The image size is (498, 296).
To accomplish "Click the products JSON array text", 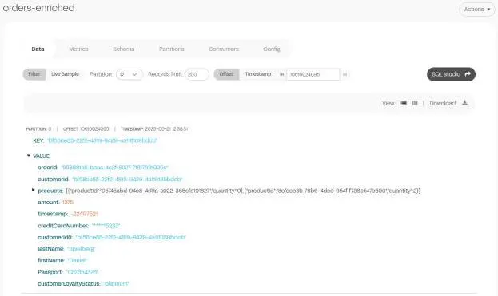I will (243, 191).
